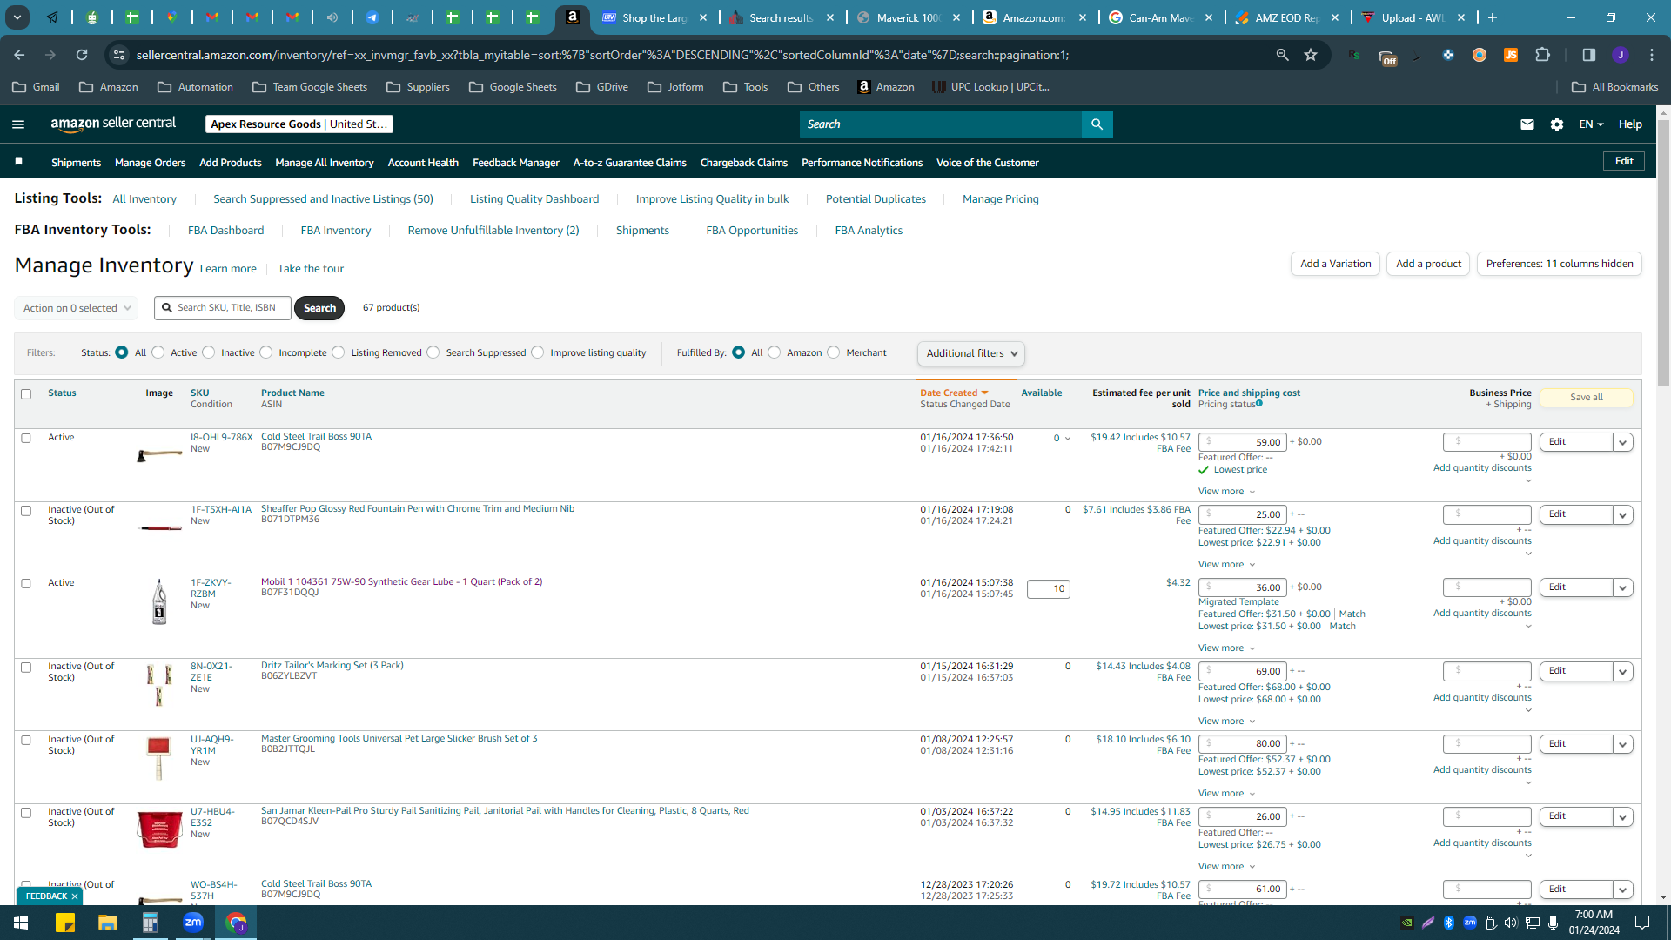Open Calculator from the taskbar
Image resolution: width=1671 pixels, height=940 pixels.
151,923
